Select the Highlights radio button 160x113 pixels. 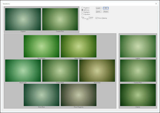(82, 12)
